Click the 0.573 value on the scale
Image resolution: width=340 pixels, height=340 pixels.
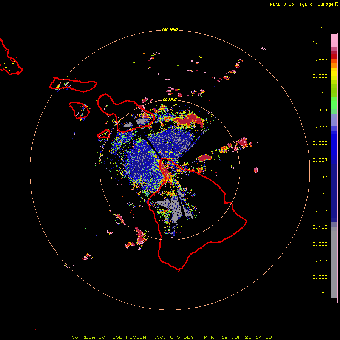pyautogui.click(x=320, y=177)
